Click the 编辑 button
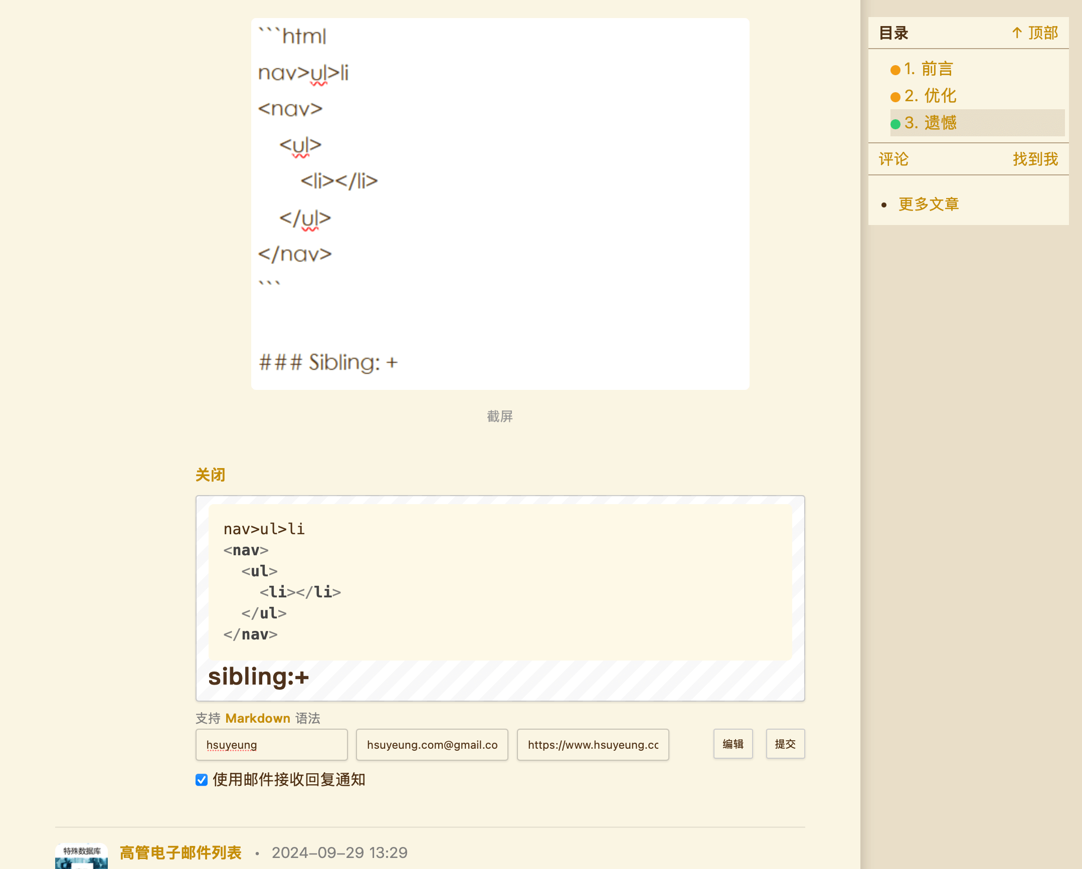 coord(733,744)
